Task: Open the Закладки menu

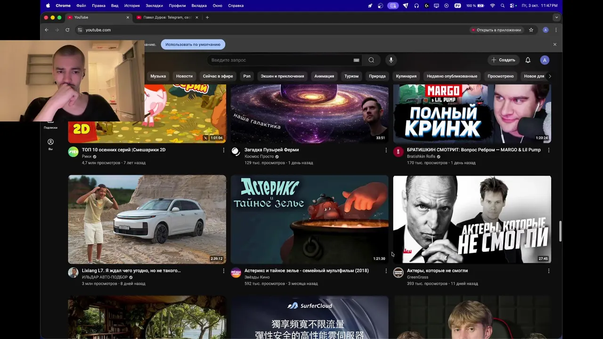Action: (x=154, y=6)
